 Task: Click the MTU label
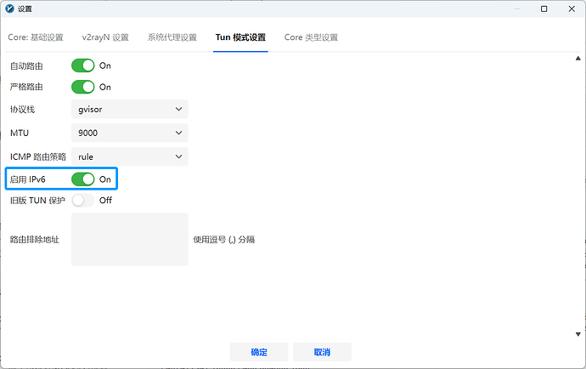tap(20, 133)
